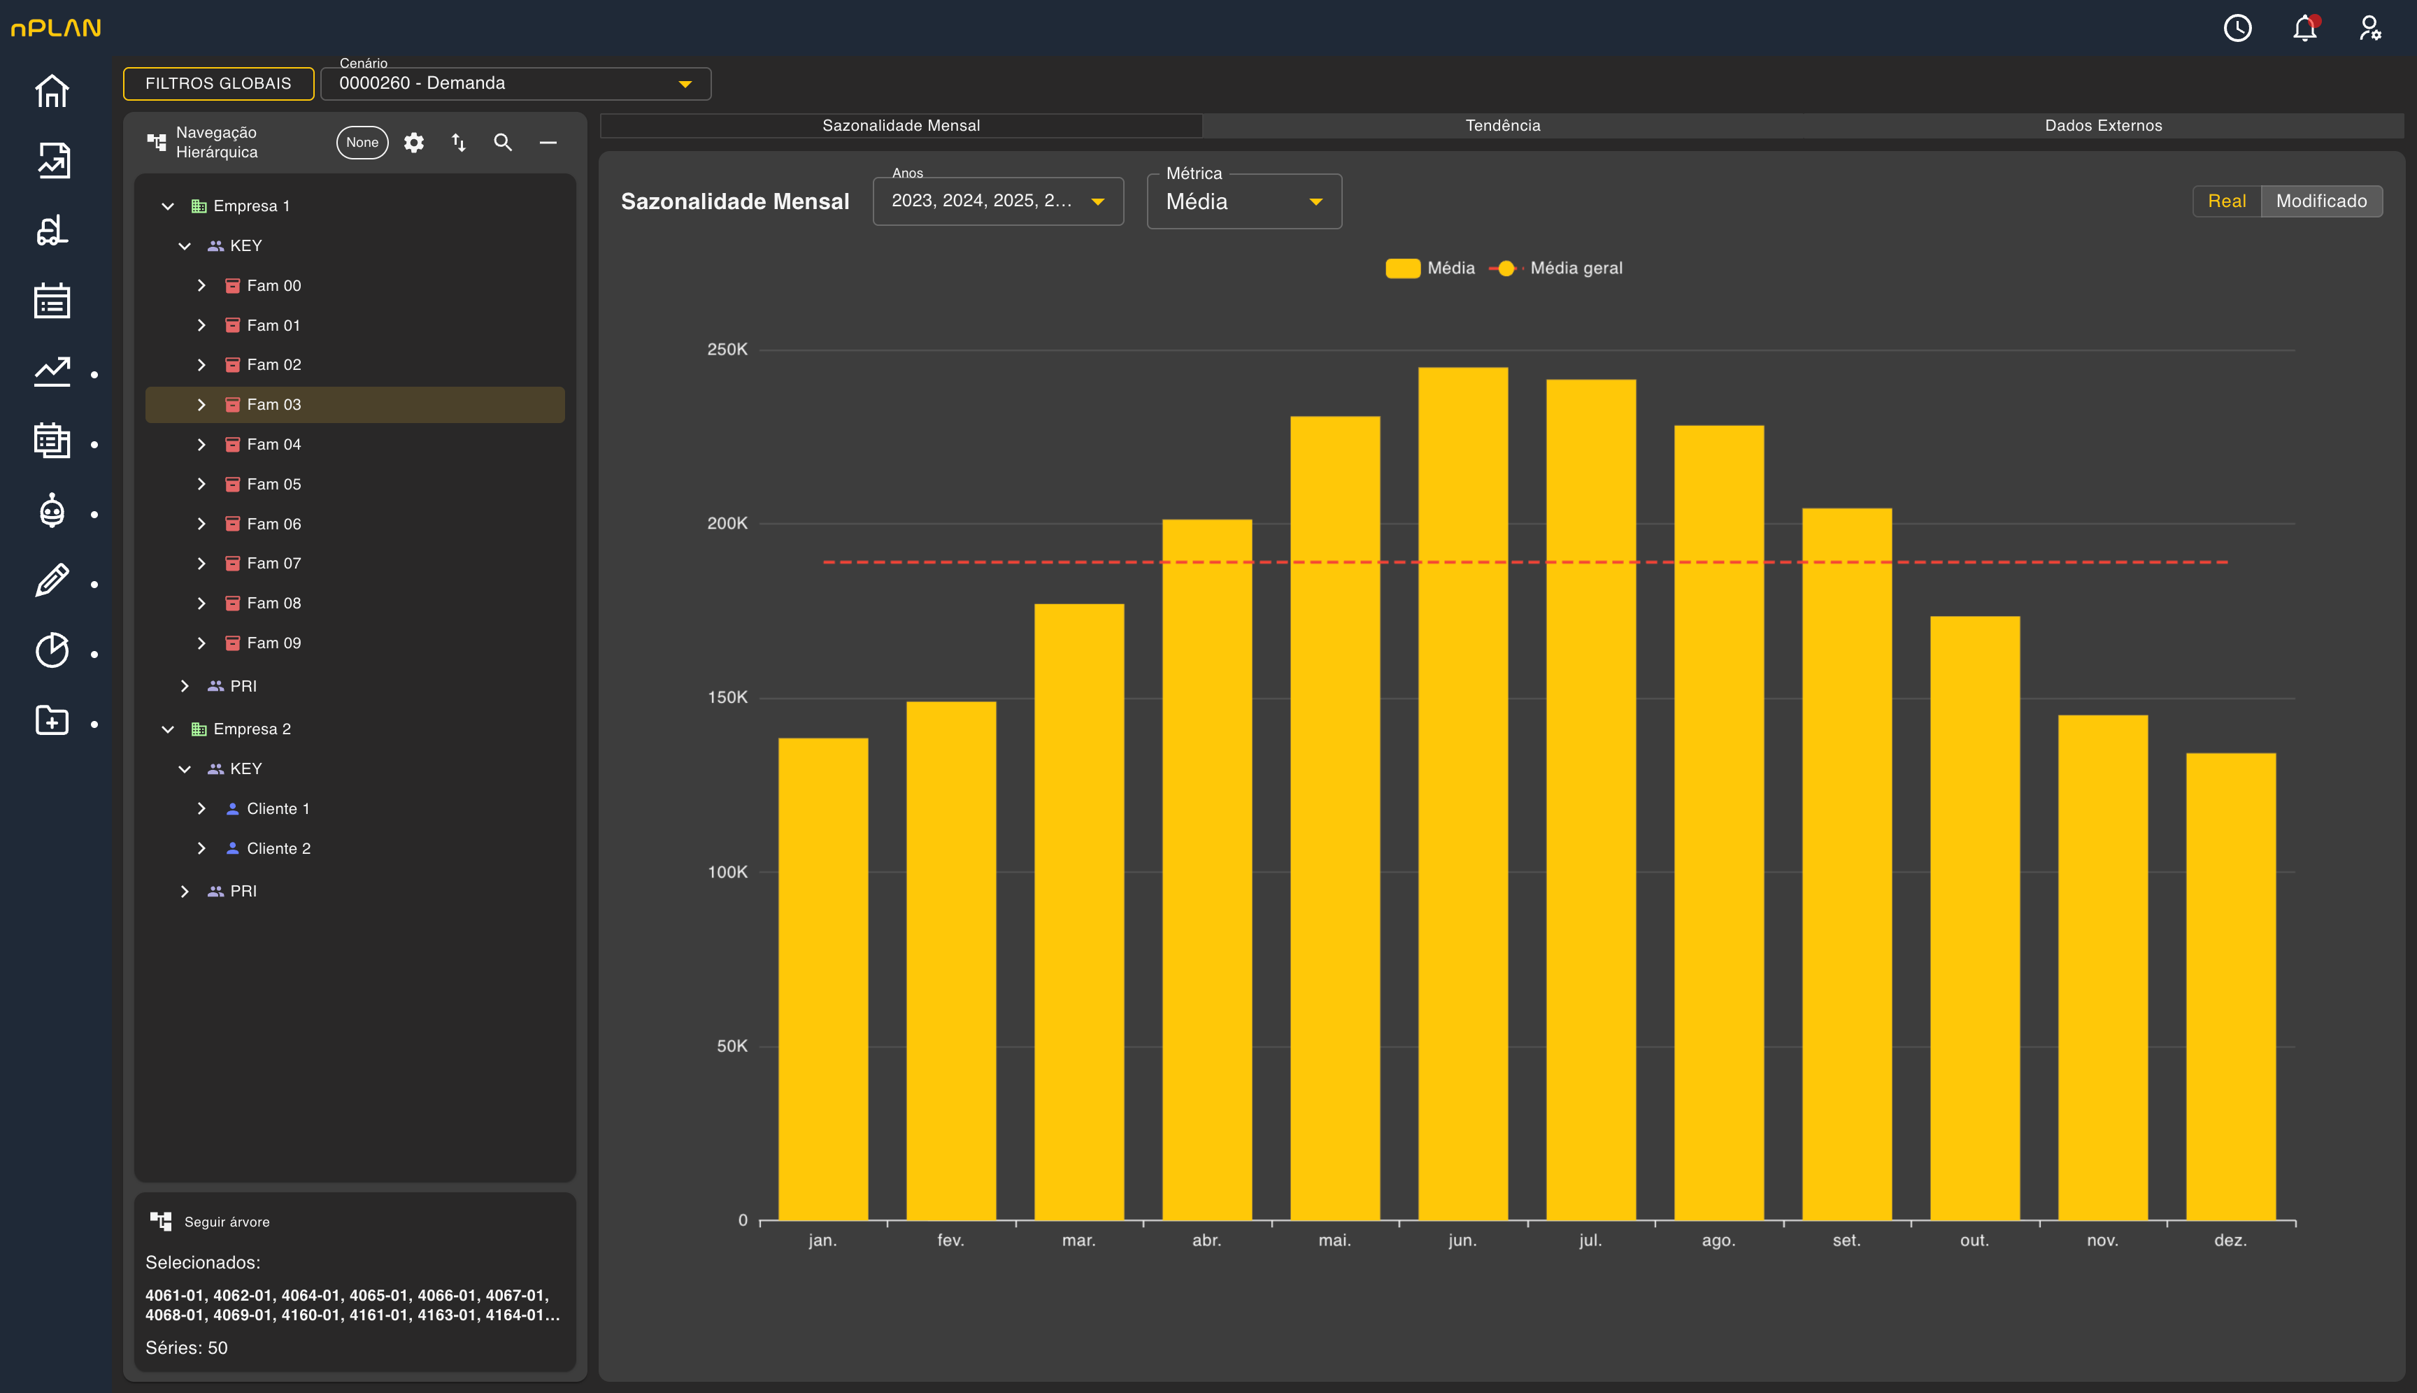Open the forklift logistics sidebar icon
Screen dimensions: 2417x1393
(x=52, y=231)
